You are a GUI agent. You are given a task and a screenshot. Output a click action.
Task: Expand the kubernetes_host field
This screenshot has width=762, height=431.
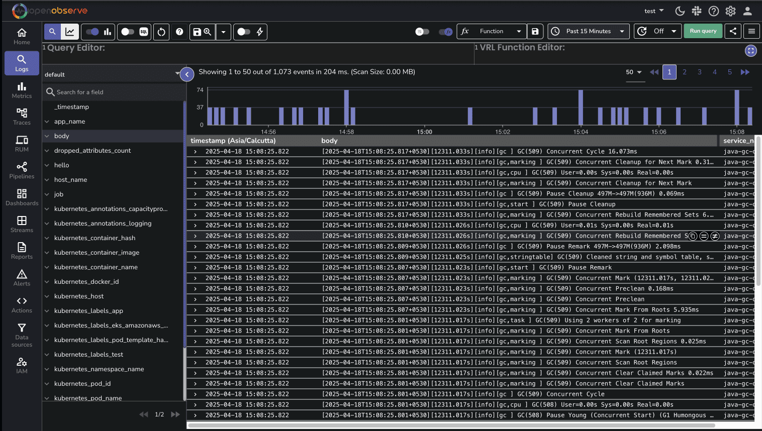coord(47,296)
